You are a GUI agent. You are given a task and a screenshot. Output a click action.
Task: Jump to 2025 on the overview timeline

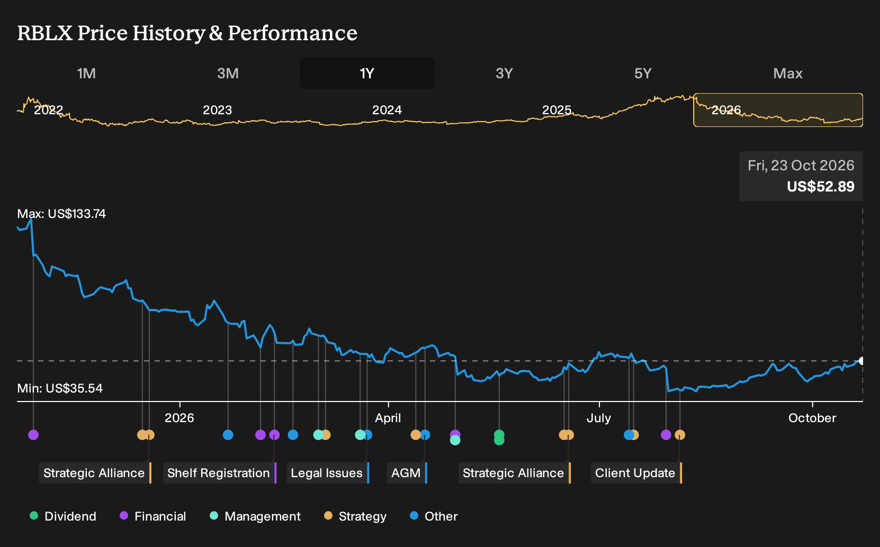[x=556, y=110]
